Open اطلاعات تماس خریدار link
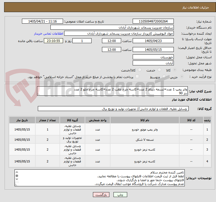 [49, 34]
